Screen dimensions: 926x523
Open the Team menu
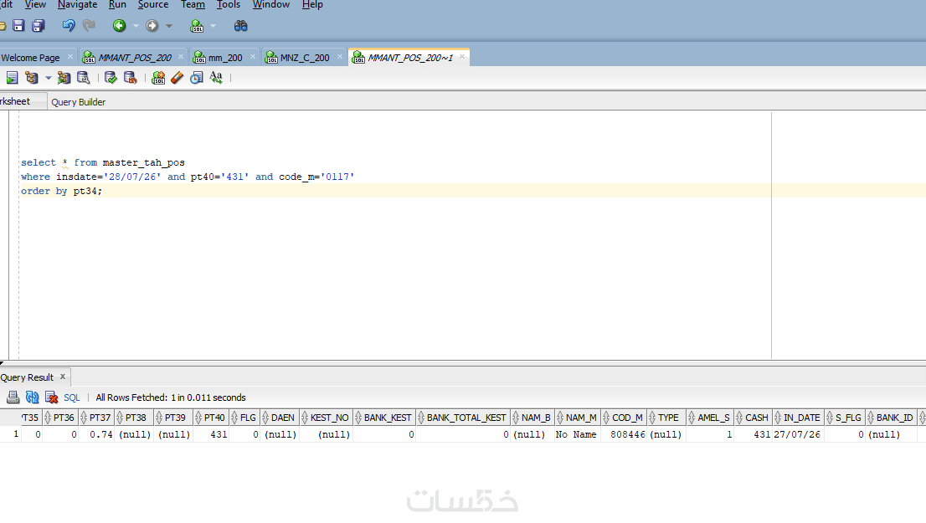coord(193,5)
